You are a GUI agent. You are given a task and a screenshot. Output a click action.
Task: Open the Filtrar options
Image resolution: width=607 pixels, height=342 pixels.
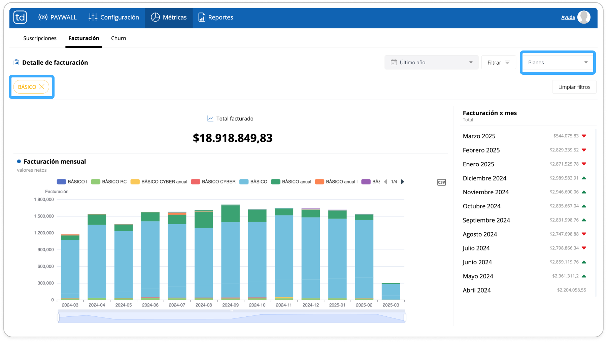point(499,63)
